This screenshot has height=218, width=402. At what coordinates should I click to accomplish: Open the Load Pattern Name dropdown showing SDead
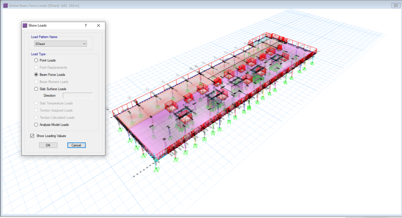pyautogui.click(x=60, y=44)
